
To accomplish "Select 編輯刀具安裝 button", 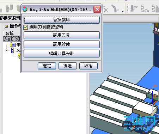I will (62, 54).
